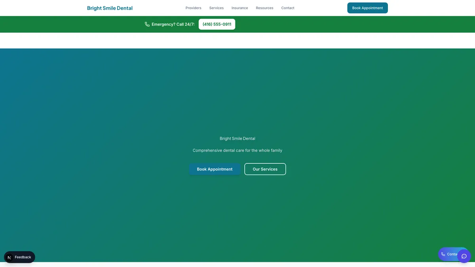Screen dimensions: 475x267
Task: Click the phone icon in the emergency banner
Action: [147, 24]
